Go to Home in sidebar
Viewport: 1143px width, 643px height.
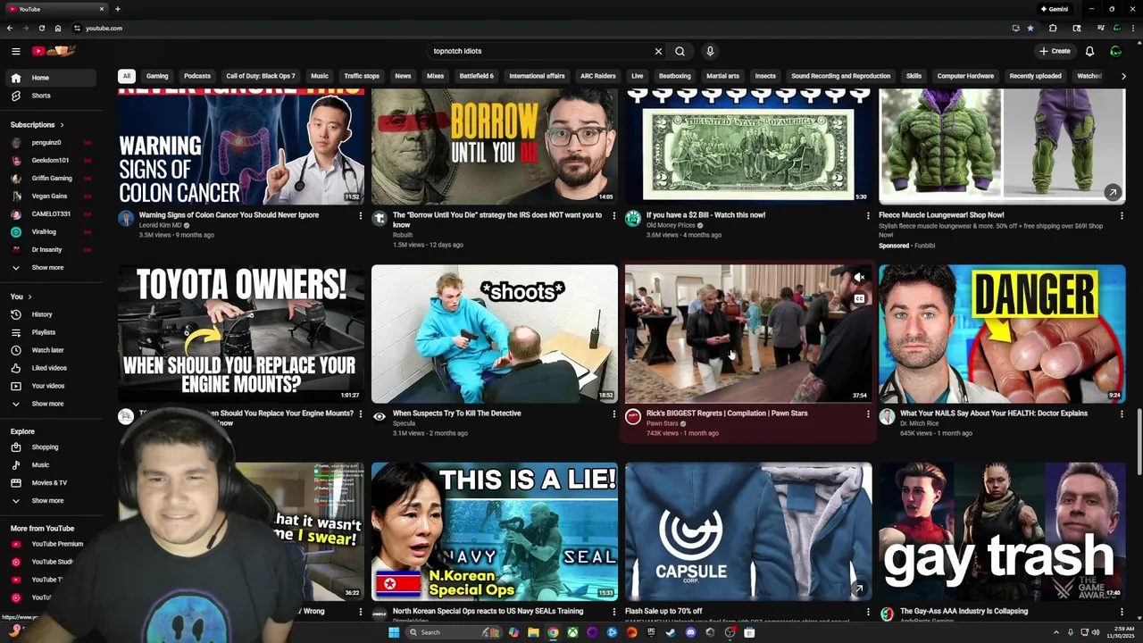[x=51, y=78]
